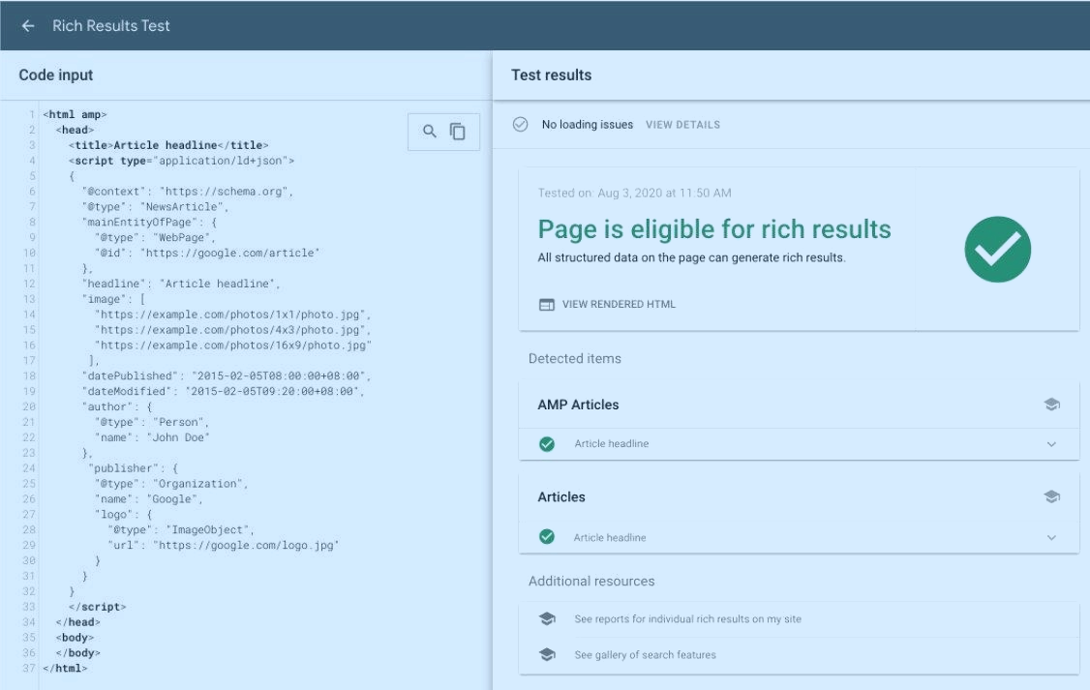Image resolution: width=1090 pixels, height=690 pixels.
Task: Select Article headline row under Articles
Action: point(799,537)
